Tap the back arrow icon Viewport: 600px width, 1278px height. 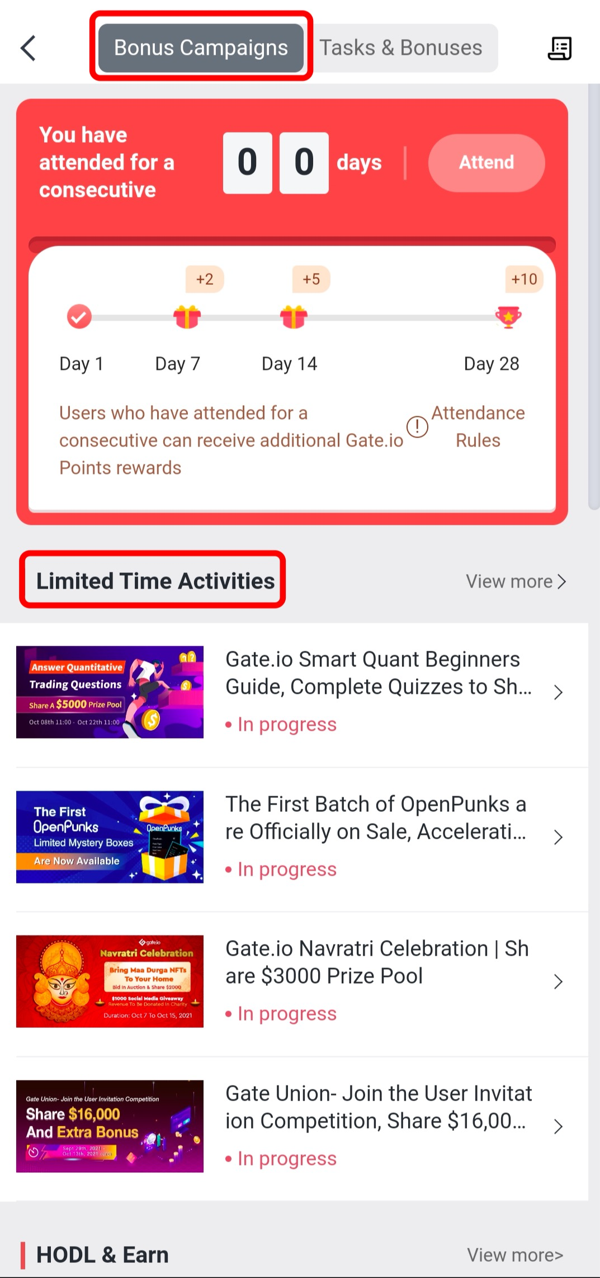coord(28,48)
